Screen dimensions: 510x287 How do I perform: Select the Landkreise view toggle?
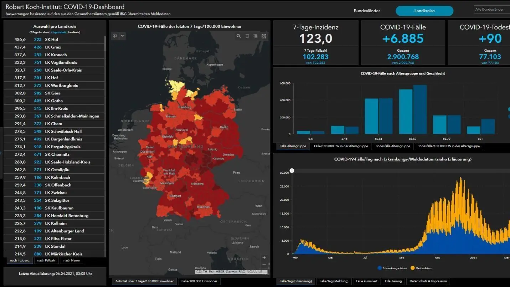[424, 11]
